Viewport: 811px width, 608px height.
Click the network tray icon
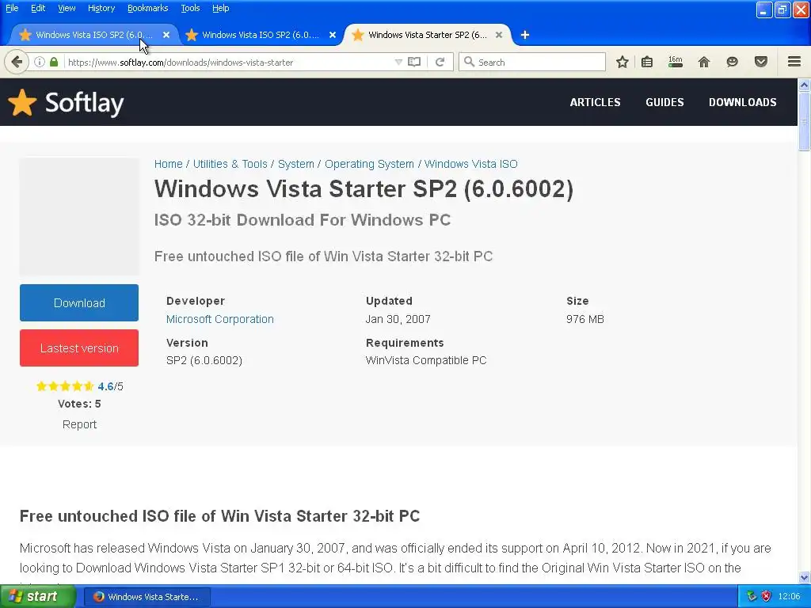pyautogui.click(x=752, y=597)
